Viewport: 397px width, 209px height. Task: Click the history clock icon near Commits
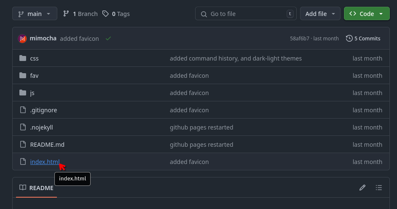[349, 38]
